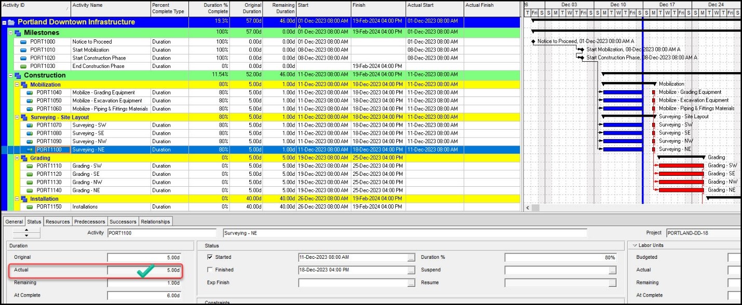
Task: Collapse the Surveying - Site Layout group
Action: click(x=17, y=117)
